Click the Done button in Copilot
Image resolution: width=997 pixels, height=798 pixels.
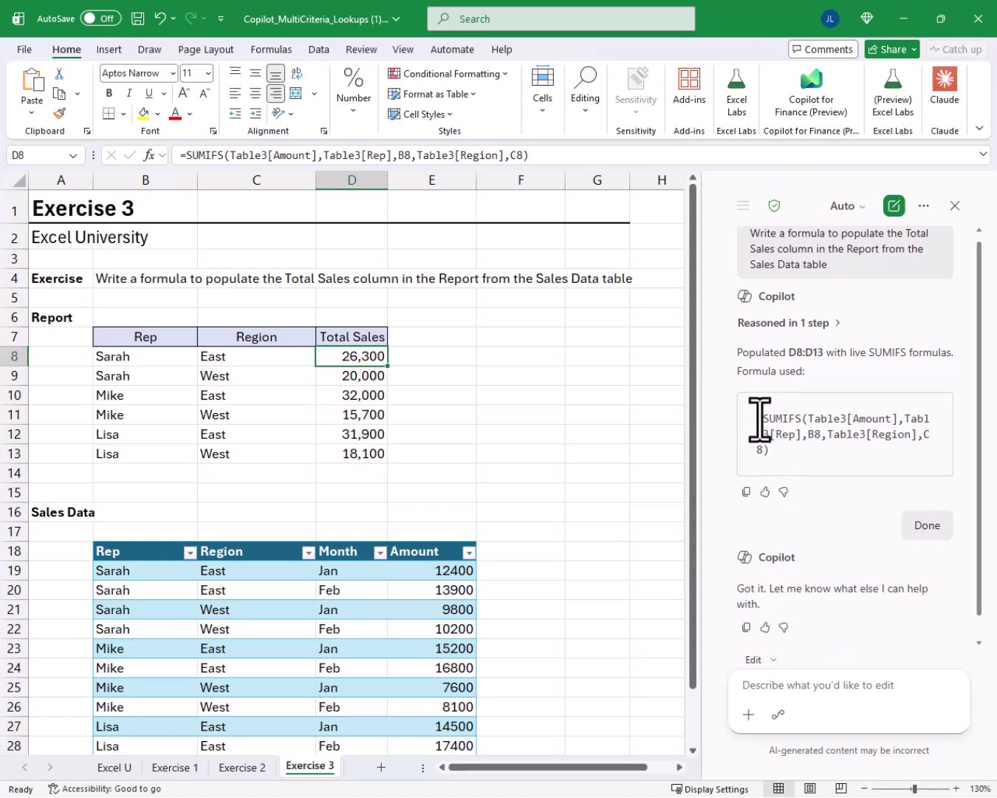pos(927,525)
